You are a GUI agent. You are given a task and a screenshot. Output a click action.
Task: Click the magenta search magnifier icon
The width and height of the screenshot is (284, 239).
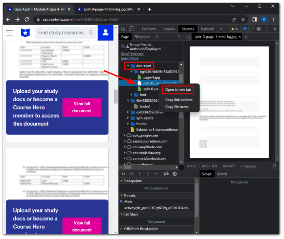(91, 33)
